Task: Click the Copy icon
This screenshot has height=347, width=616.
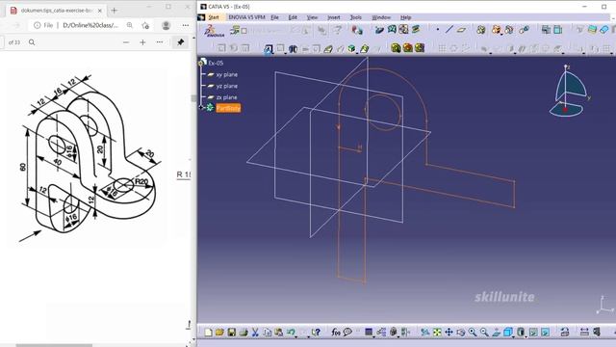Action: click(x=268, y=333)
